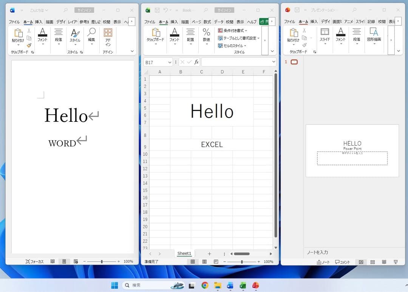Click Save icon in PowerPoint title bar
This screenshot has height=292, width=408.
click(x=297, y=10)
